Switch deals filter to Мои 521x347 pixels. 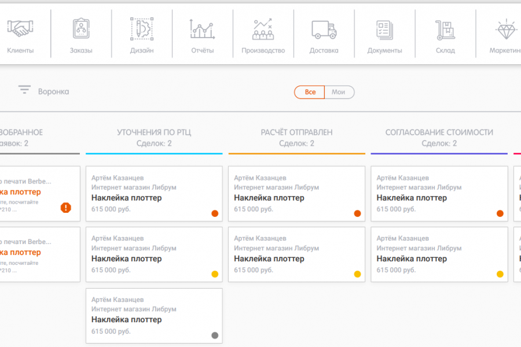[x=339, y=92]
